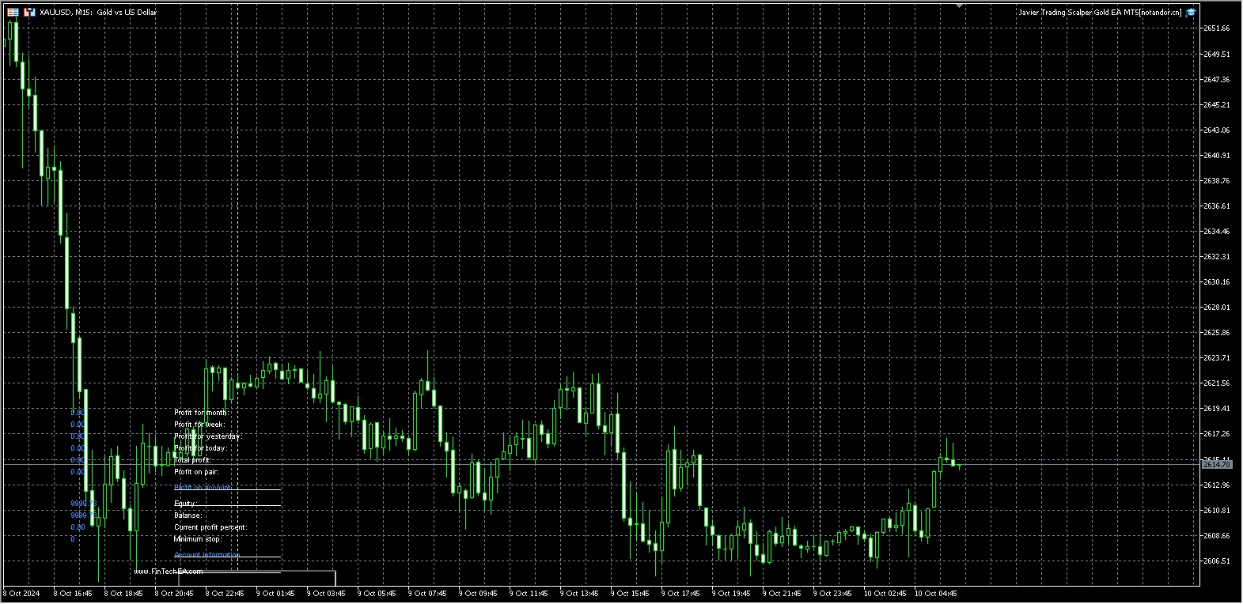This screenshot has width=1243, height=604.
Task: Click the 8 Oct 2024 time label
Action: 21,594
